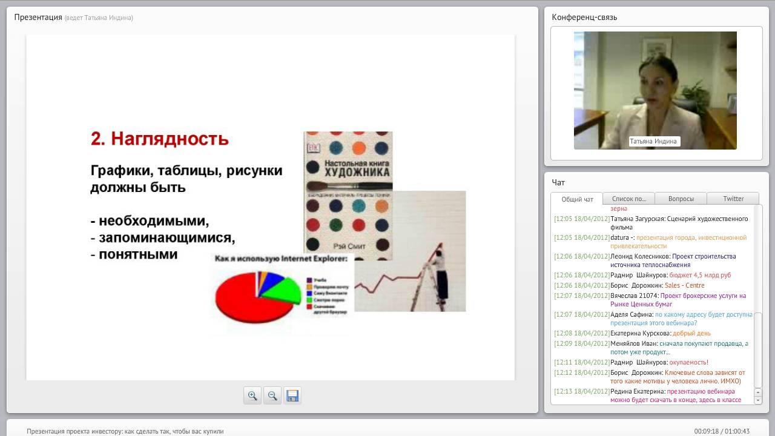775x436 pixels.
Task: Click chat message from Аделя Сафина
Action: [x=653, y=319]
